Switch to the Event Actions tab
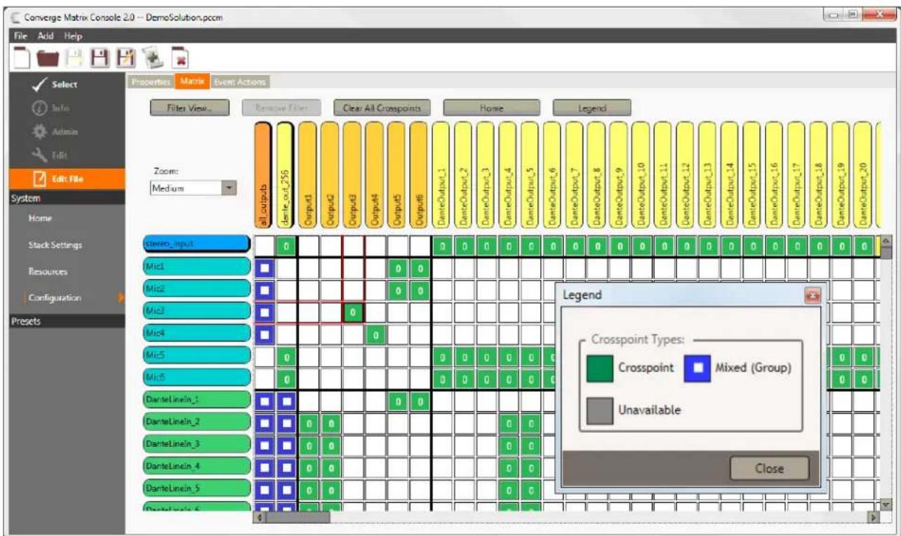Image resolution: width=901 pixels, height=536 pixels. click(x=240, y=82)
